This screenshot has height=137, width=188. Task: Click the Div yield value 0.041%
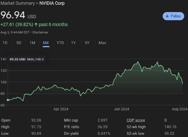click(x=104, y=133)
